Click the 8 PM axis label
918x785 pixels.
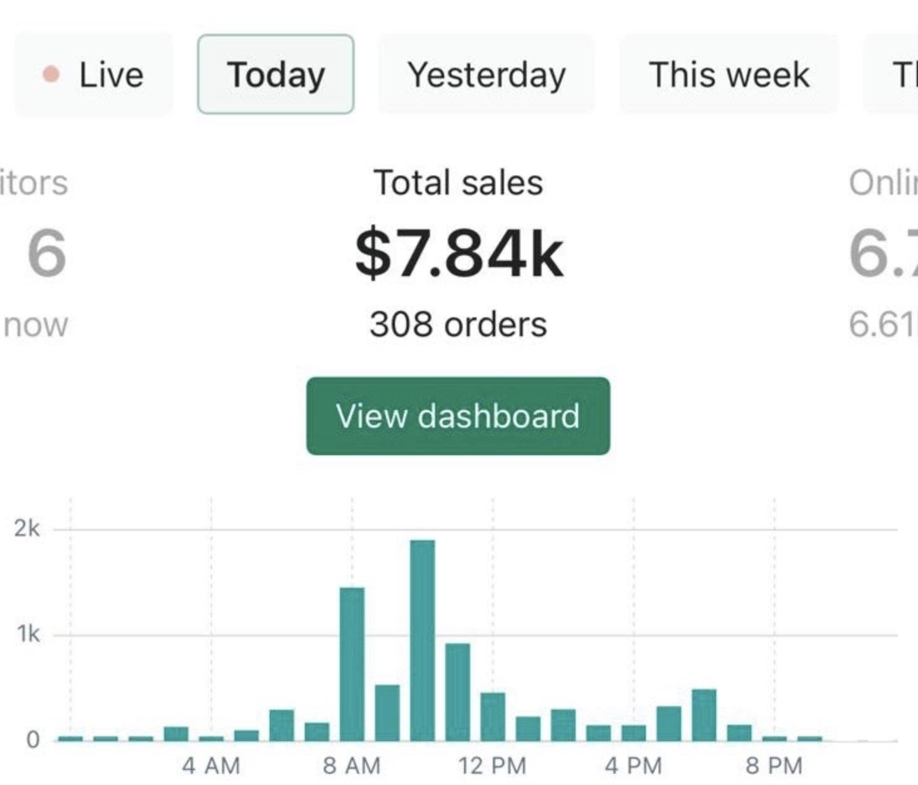pos(774,766)
